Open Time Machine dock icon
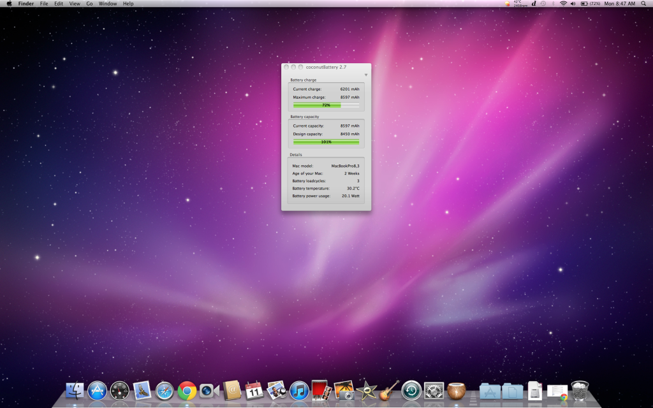 tap(411, 391)
